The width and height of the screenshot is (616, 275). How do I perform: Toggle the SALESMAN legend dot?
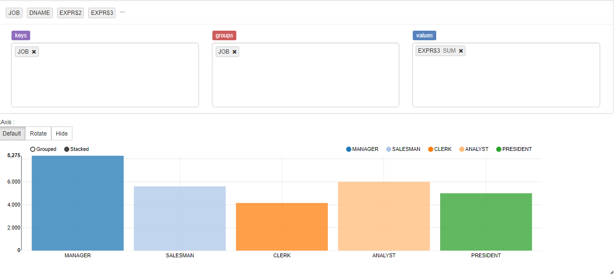click(x=389, y=149)
